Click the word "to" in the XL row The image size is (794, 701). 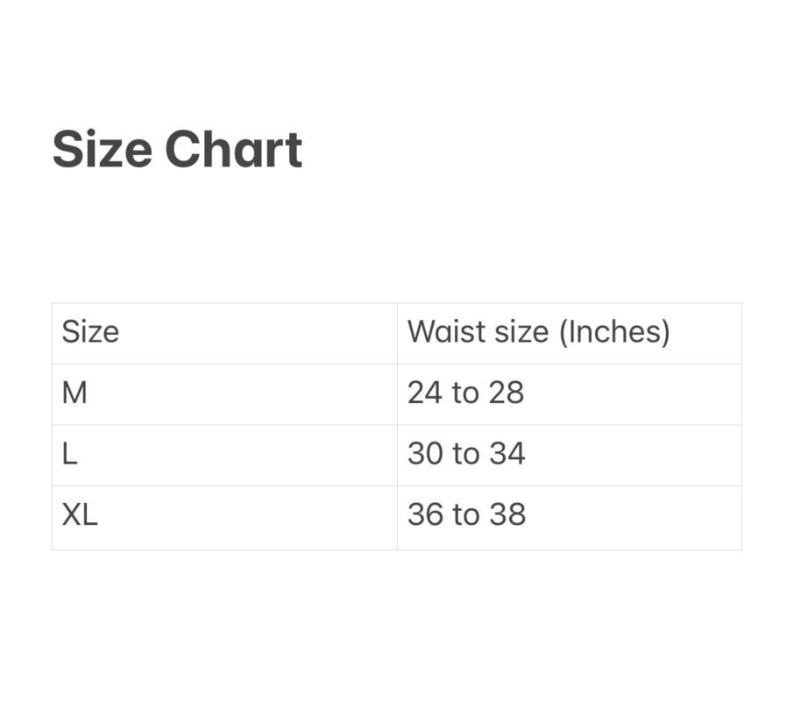pyautogui.click(x=466, y=514)
